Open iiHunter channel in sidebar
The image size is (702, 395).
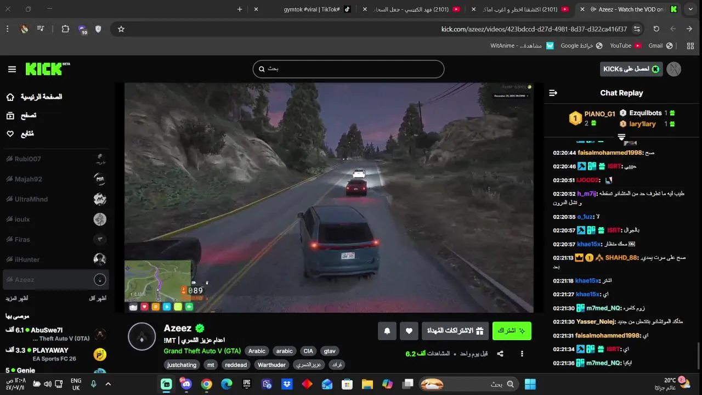click(55, 259)
